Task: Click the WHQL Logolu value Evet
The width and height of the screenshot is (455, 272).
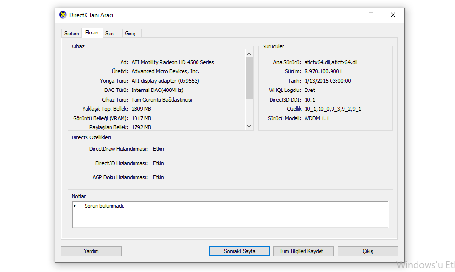Action: point(309,90)
